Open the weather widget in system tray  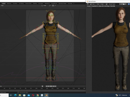pyautogui.click(x=121, y=95)
